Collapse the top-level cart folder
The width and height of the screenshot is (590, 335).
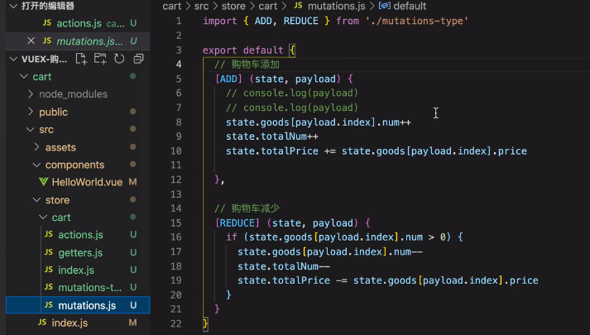(x=24, y=76)
